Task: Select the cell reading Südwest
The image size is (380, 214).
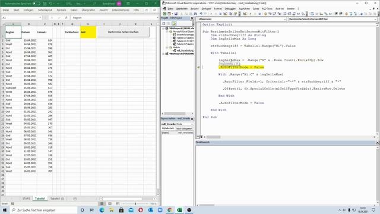Action: coord(13,88)
